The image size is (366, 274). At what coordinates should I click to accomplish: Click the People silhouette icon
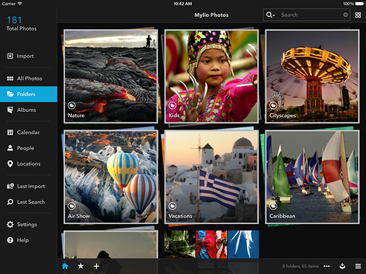10,148
